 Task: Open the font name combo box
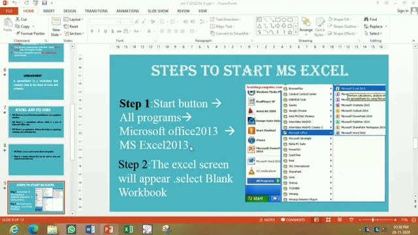coord(104,22)
